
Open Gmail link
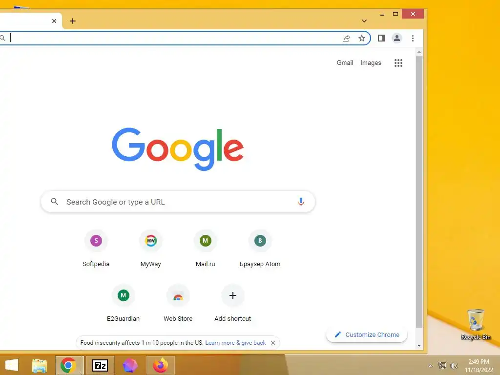tap(345, 63)
